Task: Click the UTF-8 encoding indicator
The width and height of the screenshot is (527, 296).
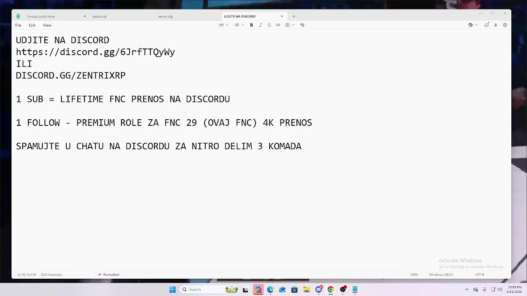Action: tap(480, 275)
